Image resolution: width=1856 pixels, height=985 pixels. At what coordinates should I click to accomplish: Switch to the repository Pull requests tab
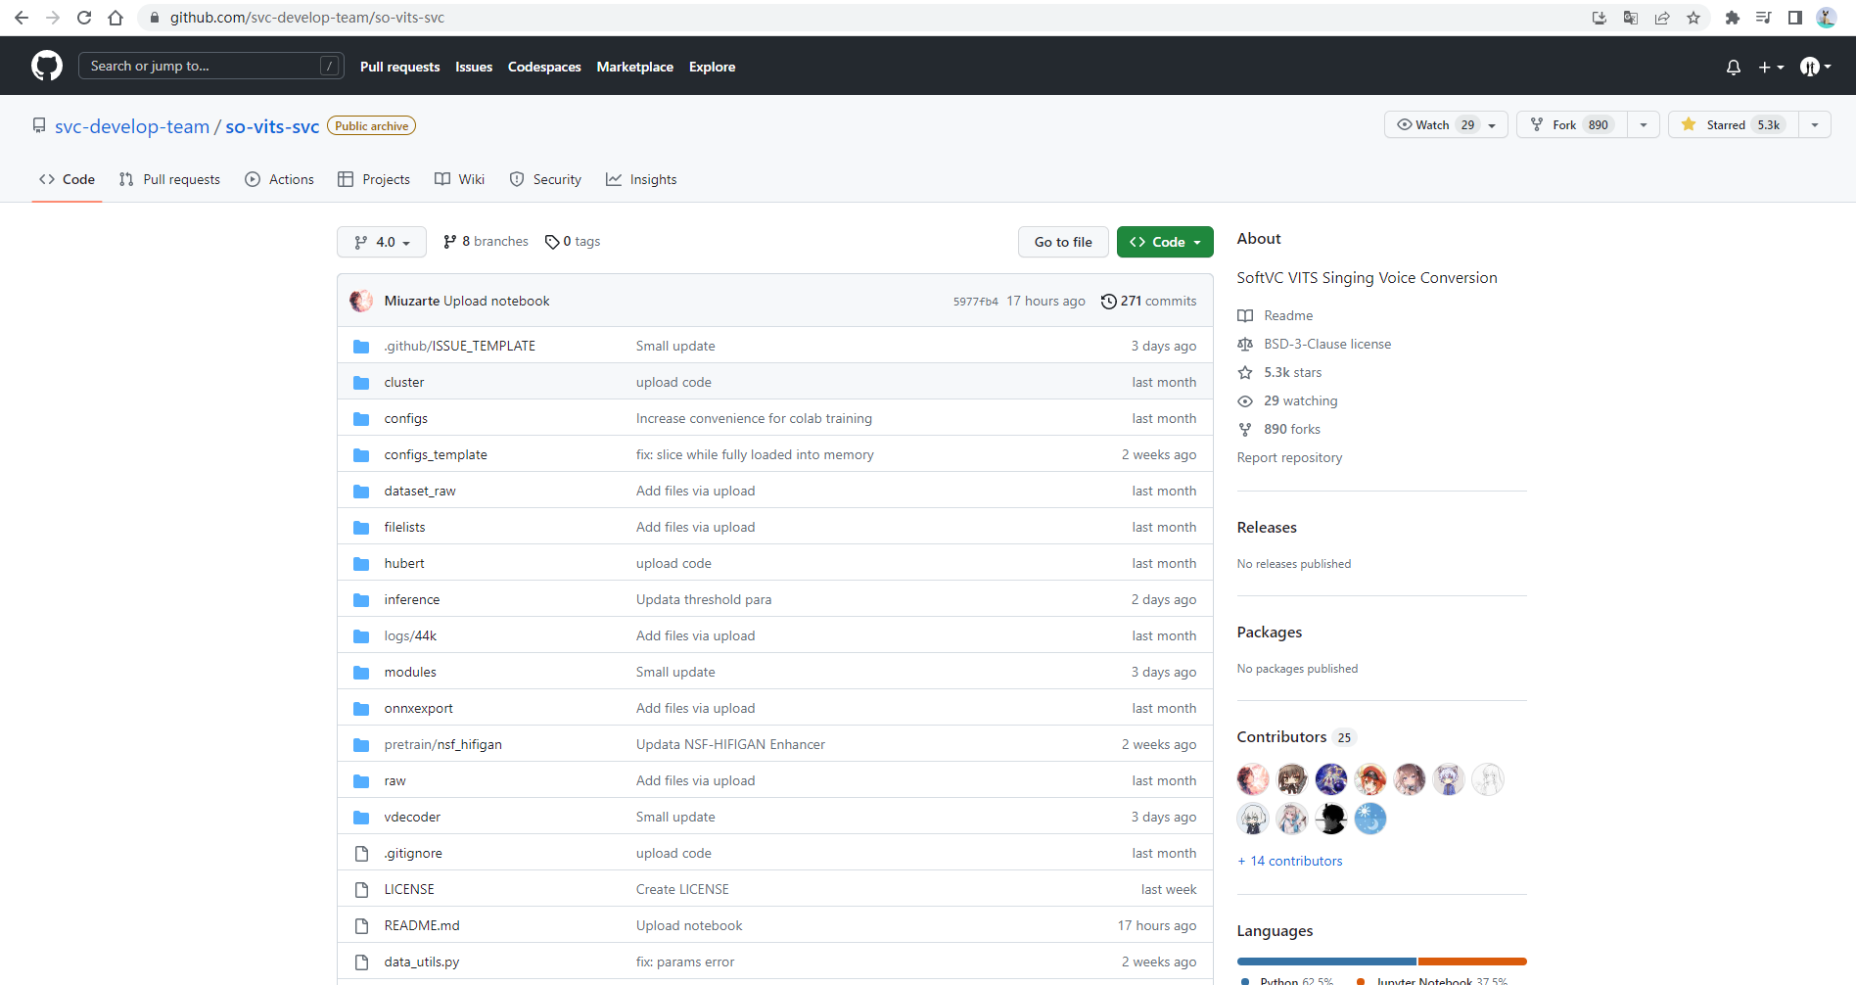(x=169, y=179)
